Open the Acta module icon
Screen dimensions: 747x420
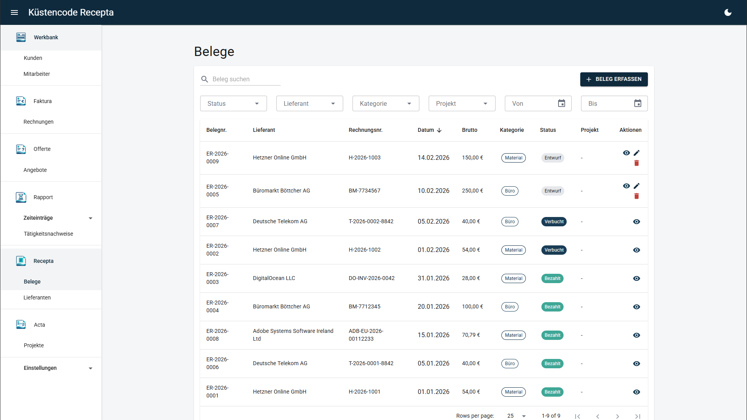(21, 324)
